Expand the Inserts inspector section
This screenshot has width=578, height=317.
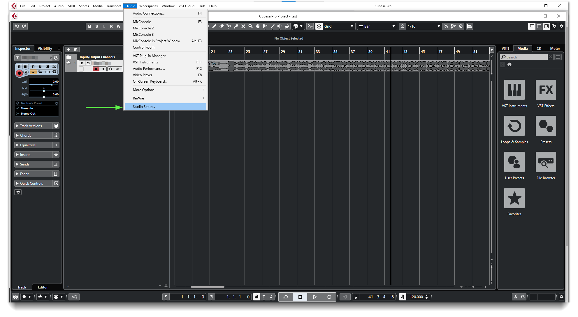click(x=33, y=155)
